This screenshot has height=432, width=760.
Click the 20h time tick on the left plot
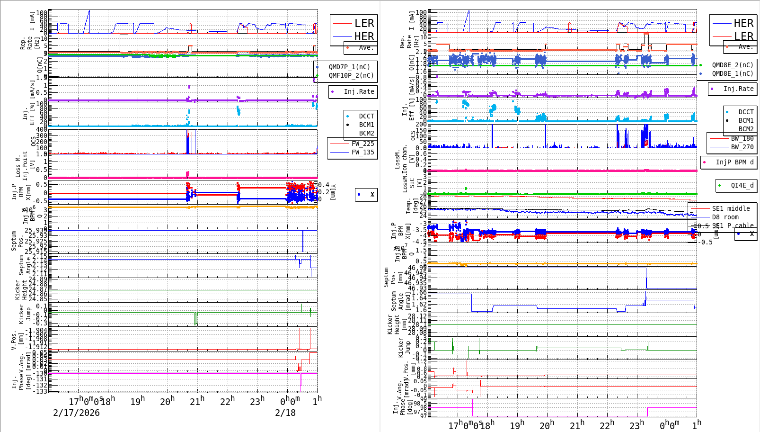(167, 401)
